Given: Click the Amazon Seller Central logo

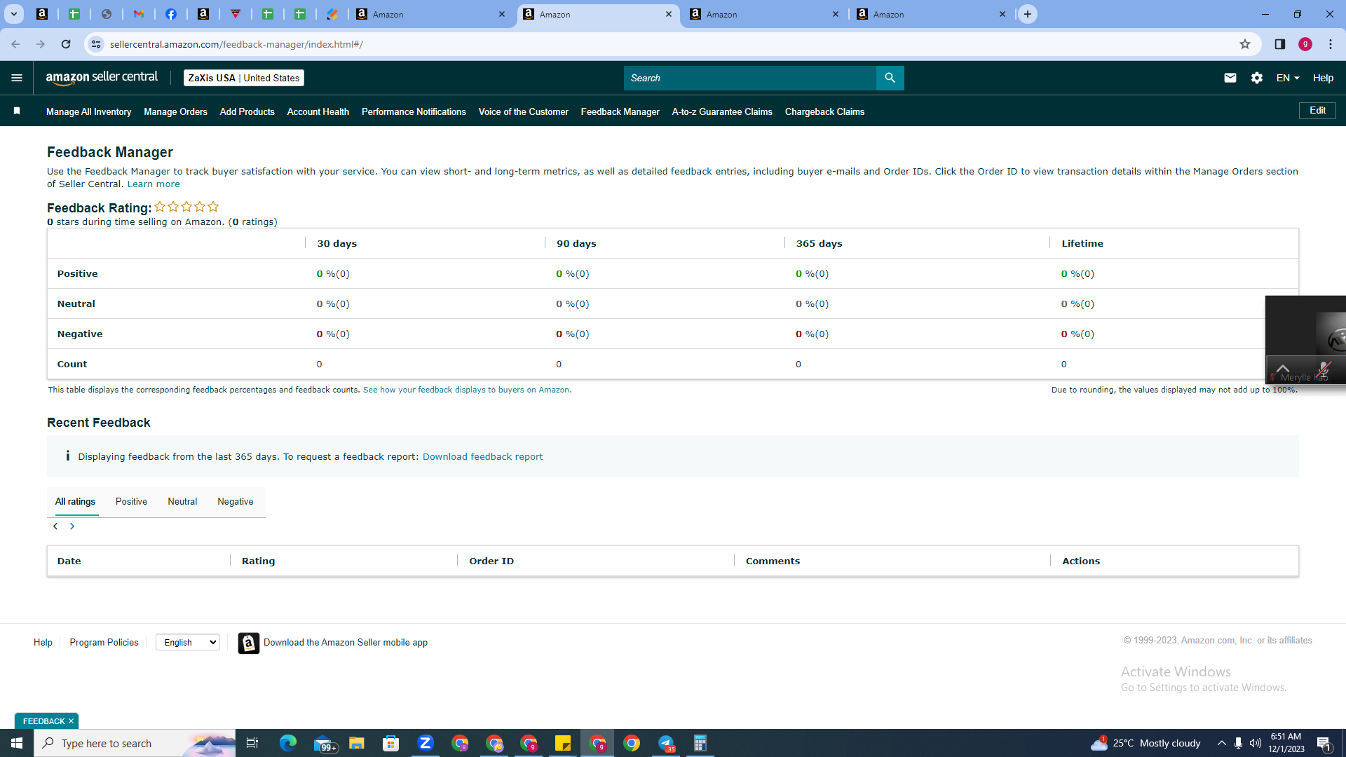Looking at the screenshot, I should [x=102, y=78].
